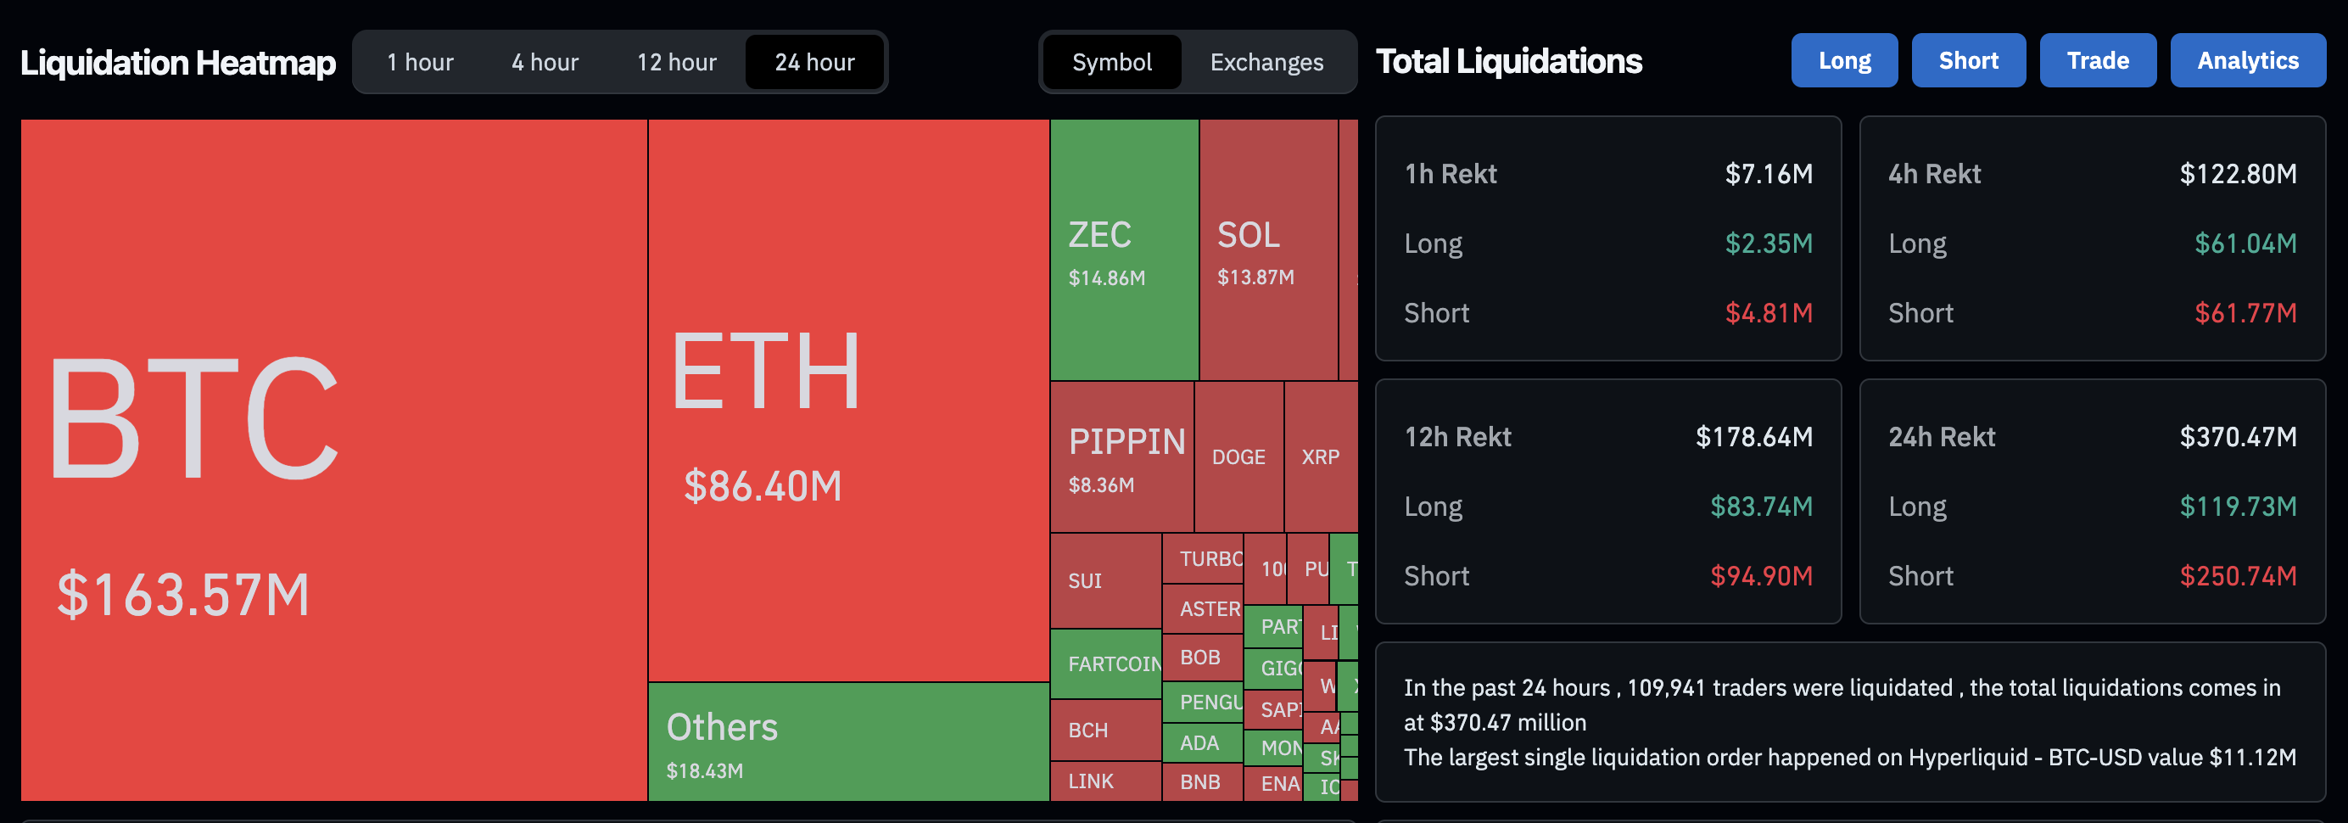Switch to the 12 hour view
Screen dimensions: 2348x823
tap(676, 61)
